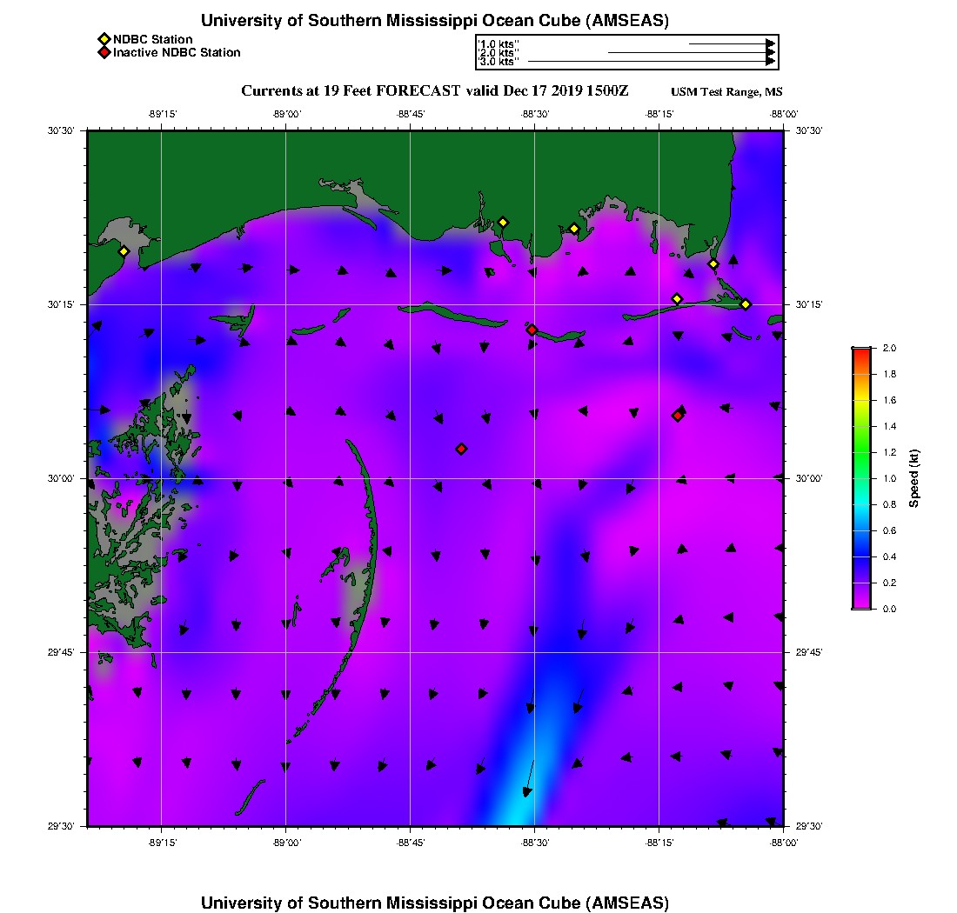Click the red top of the speed colorbar
The height and width of the screenshot is (913, 957).
coord(860,352)
